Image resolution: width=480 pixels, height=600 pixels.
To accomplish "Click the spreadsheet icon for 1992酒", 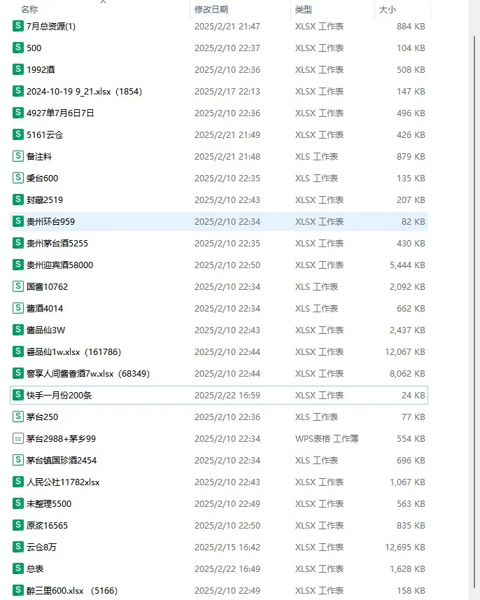I will tap(18, 69).
